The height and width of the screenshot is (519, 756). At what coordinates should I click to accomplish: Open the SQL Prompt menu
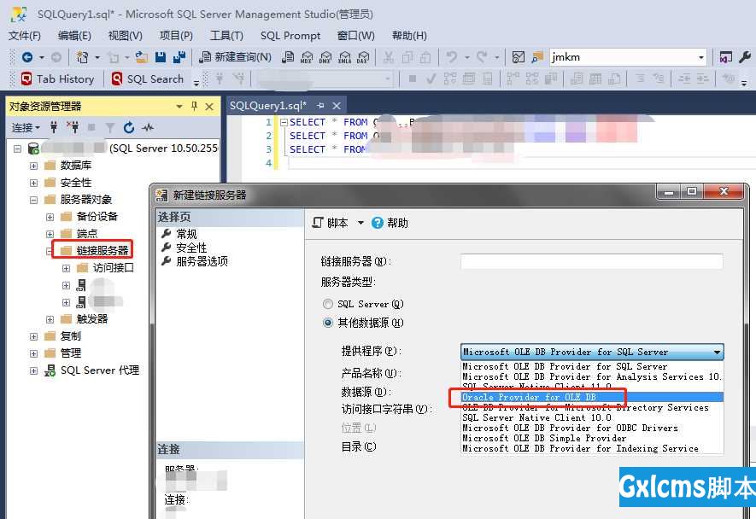(x=290, y=36)
